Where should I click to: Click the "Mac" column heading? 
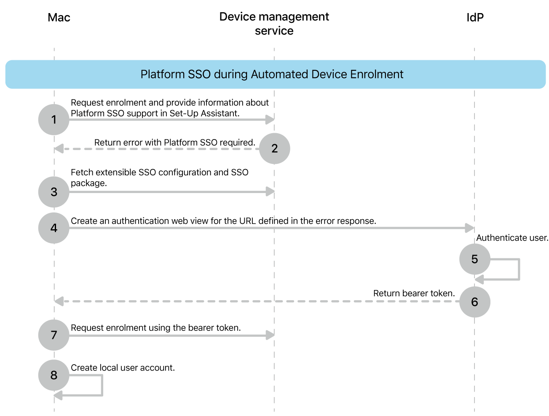(x=59, y=18)
